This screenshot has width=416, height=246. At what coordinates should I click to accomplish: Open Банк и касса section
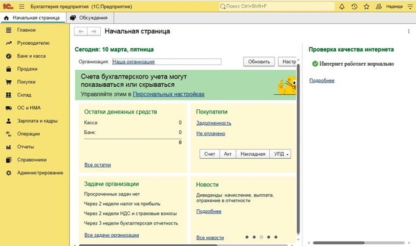click(x=31, y=56)
